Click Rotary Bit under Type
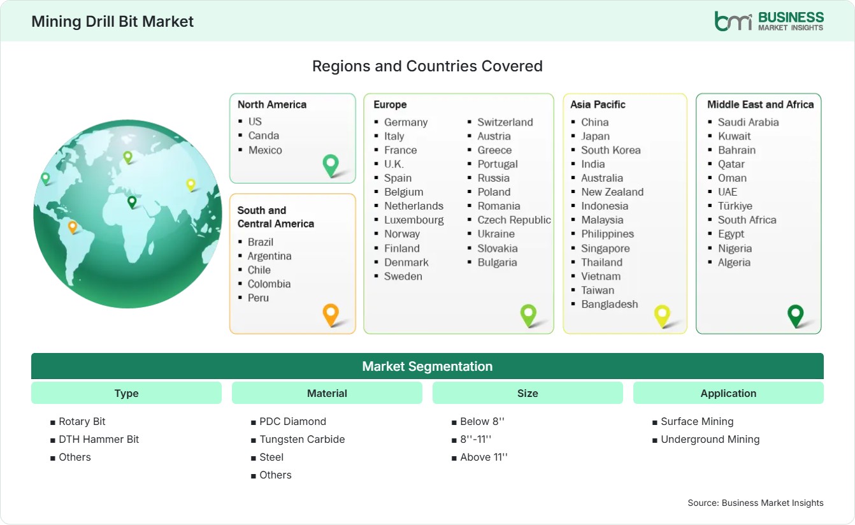The height and width of the screenshot is (525, 855). (x=82, y=421)
